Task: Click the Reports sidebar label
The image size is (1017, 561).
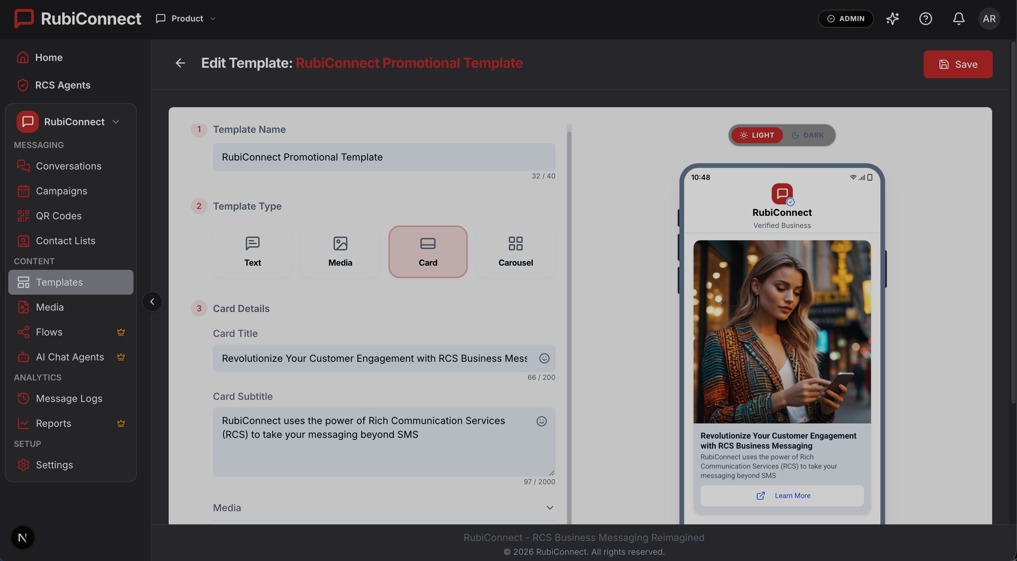Action: coord(53,423)
